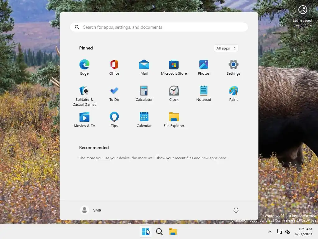This screenshot has width=318, height=239.
Task: Click the network status tray icon
Action: (280, 232)
